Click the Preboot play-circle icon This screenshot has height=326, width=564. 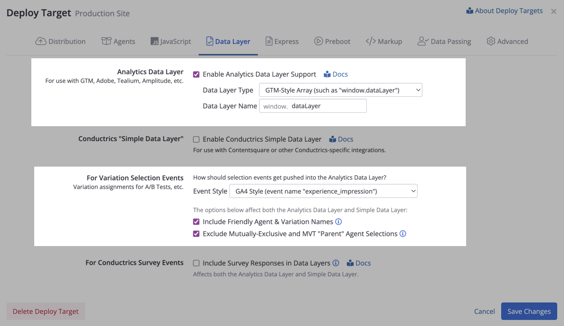(x=318, y=41)
